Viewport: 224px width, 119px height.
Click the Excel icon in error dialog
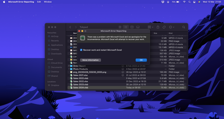(83, 38)
